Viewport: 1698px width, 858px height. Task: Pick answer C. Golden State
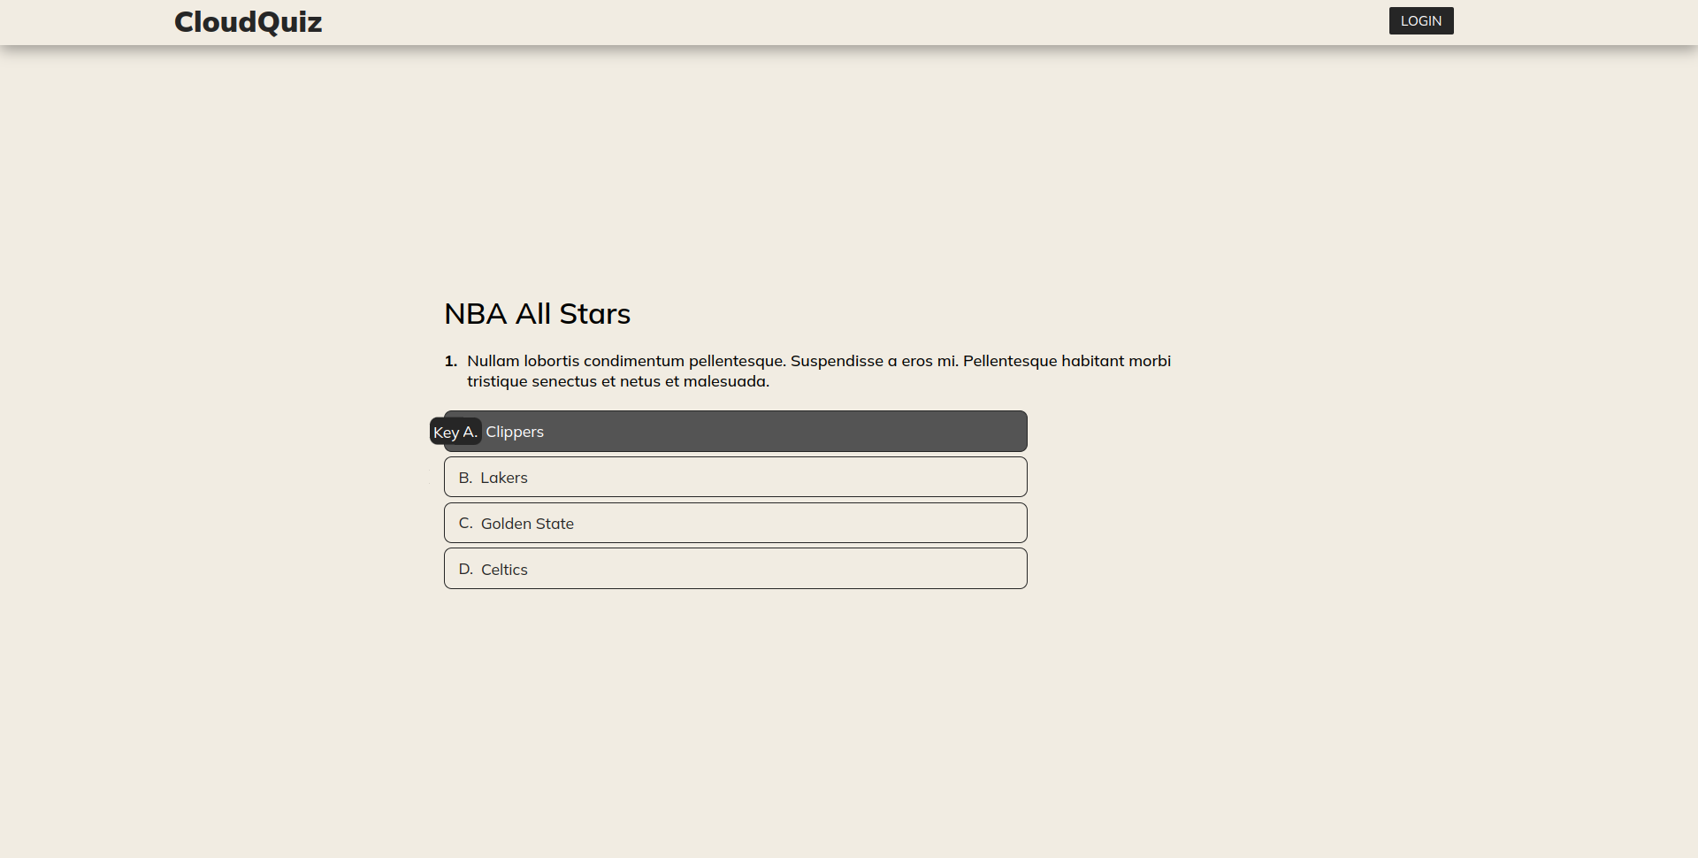(735, 524)
